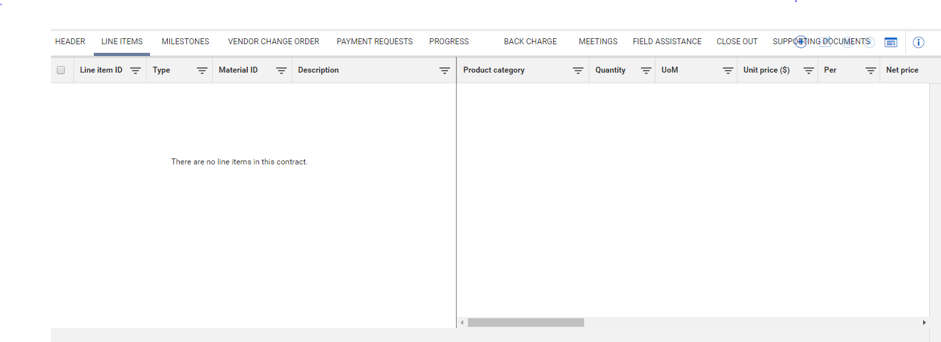The height and width of the screenshot is (342, 941).
Task: Go to the Payment Requests tab
Action: point(375,42)
